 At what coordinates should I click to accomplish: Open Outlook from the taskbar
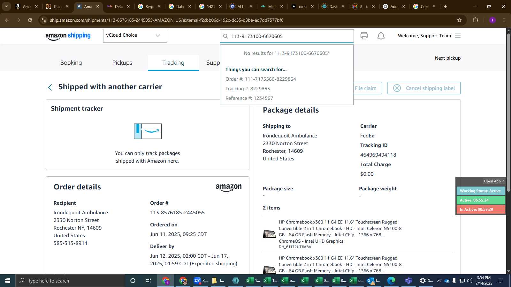(373, 281)
